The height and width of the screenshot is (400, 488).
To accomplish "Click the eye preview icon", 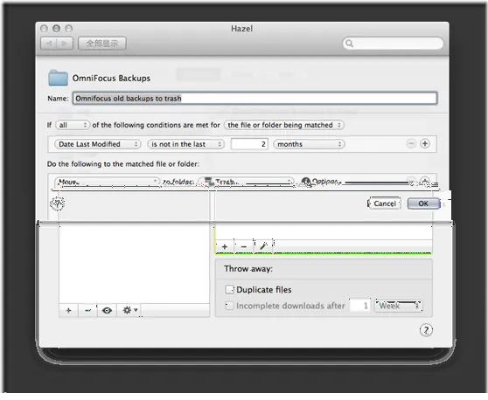I will pos(107,310).
